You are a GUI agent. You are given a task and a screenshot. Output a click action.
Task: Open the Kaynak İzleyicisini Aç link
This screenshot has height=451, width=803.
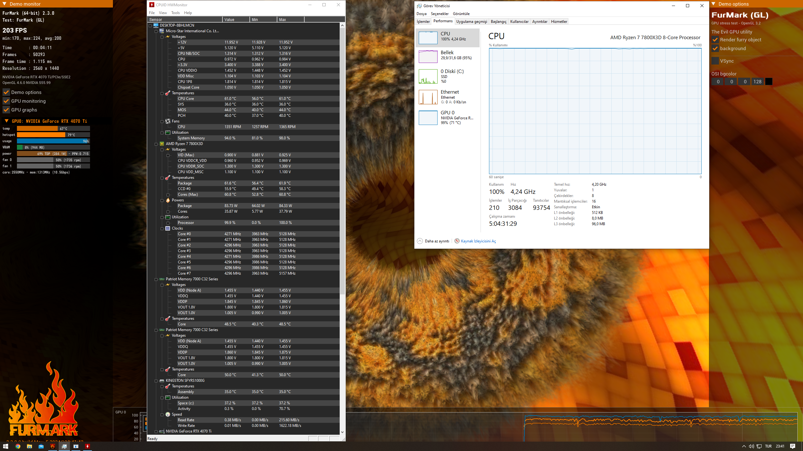coord(478,241)
